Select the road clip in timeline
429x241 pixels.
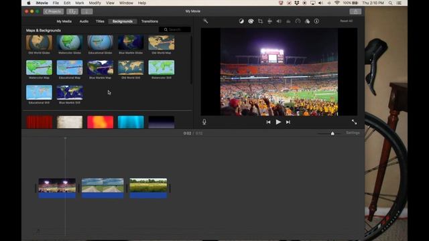pos(103,188)
